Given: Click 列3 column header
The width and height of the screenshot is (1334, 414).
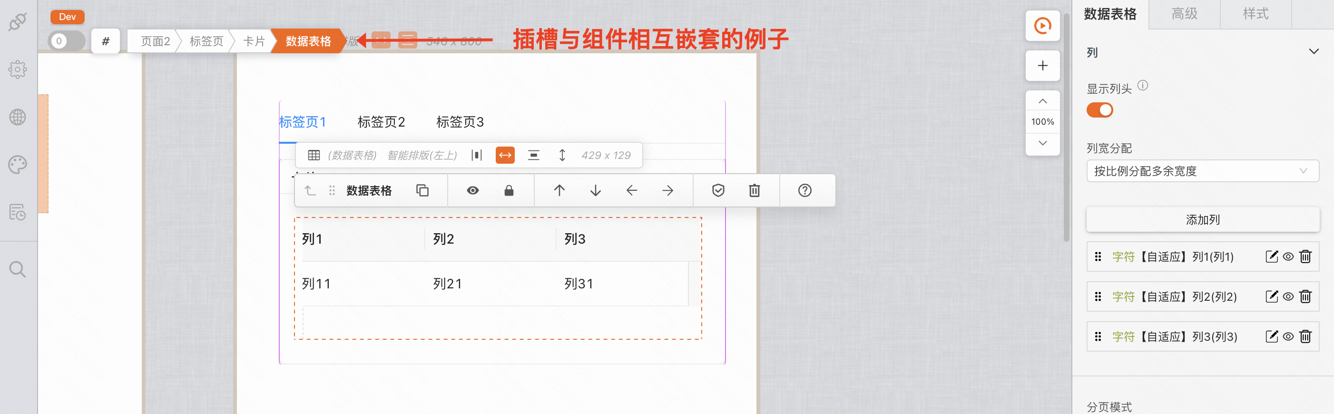Looking at the screenshot, I should (x=575, y=239).
